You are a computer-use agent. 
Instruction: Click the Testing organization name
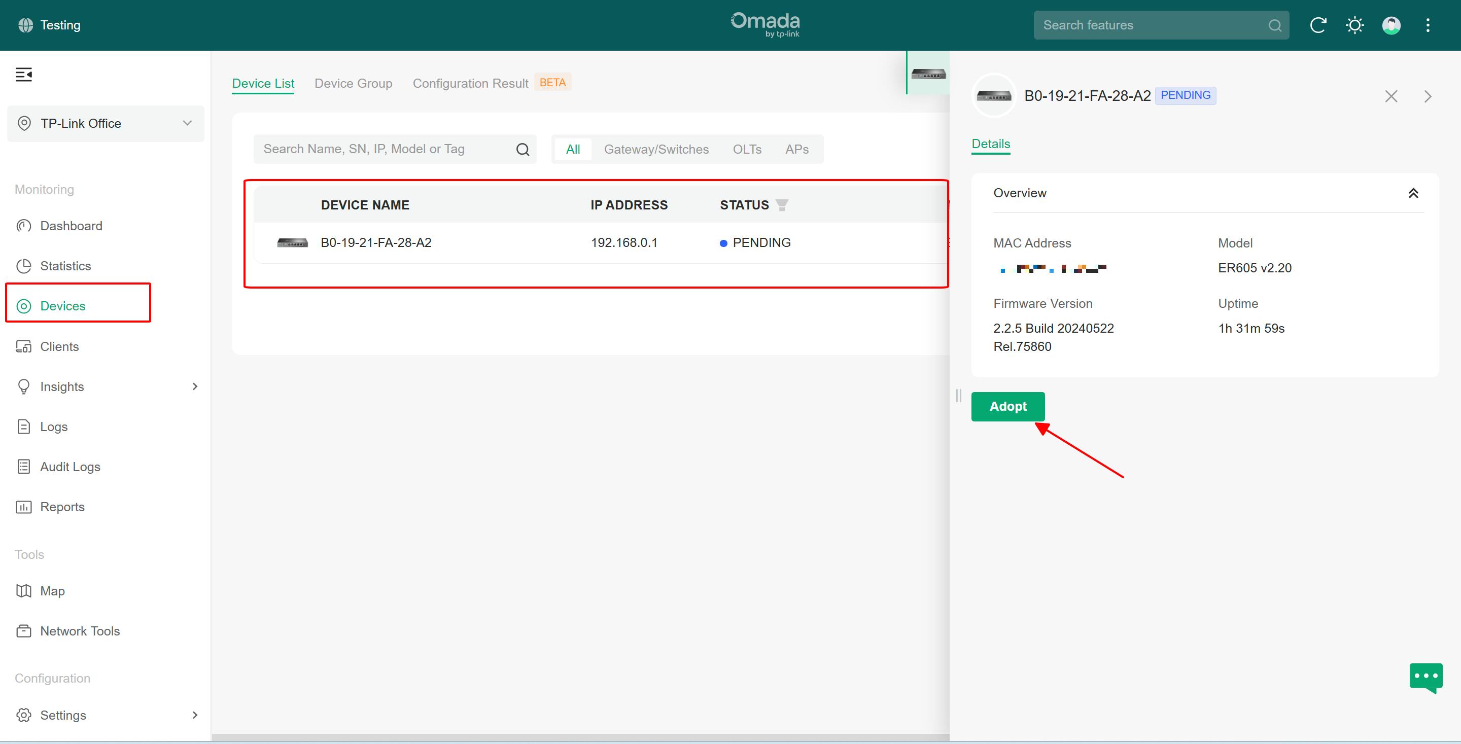pos(61,25)
